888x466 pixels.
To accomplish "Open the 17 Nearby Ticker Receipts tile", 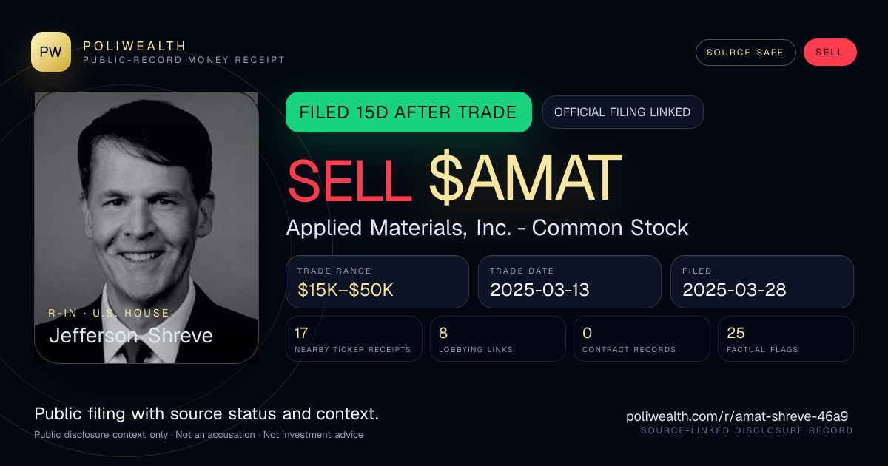I will point(354,339).
